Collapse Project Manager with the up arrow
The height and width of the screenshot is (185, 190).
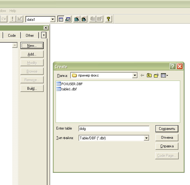(x=44, y=35)
